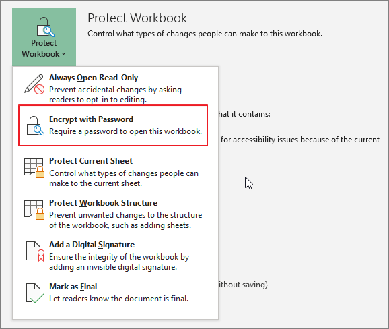
Task: Click the Protect Workbook heading text
Action: [137, 18]
